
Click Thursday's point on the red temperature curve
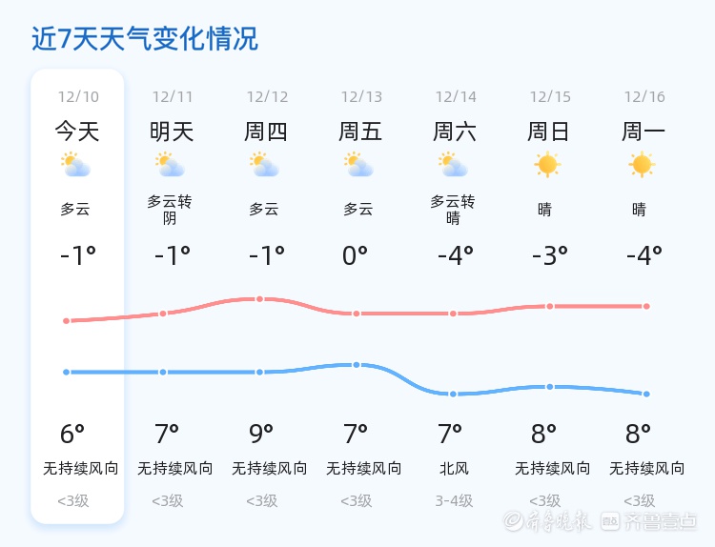(x=259, y=299)
